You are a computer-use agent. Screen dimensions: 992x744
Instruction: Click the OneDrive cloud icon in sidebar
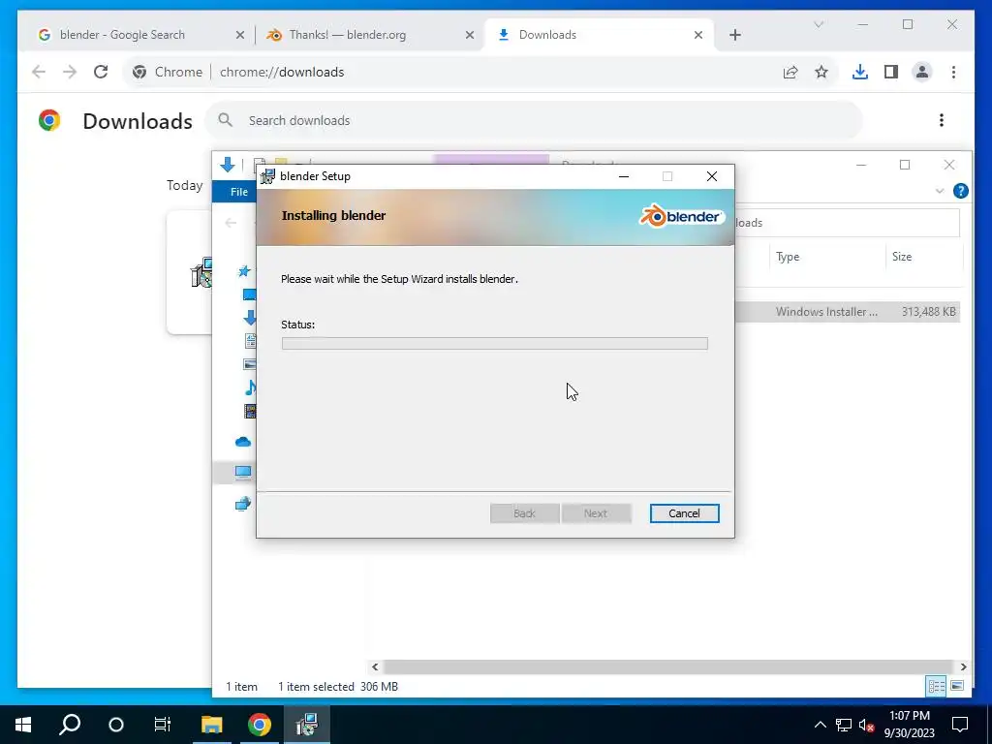243,442
